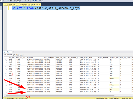The height and width of the screenshot is (99, 133).
Task: Click the cssd_is_deleted column header
Action: 103,58
